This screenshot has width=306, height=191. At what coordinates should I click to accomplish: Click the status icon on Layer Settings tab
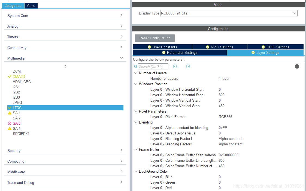pyautogui.click(x=253, y=52)
